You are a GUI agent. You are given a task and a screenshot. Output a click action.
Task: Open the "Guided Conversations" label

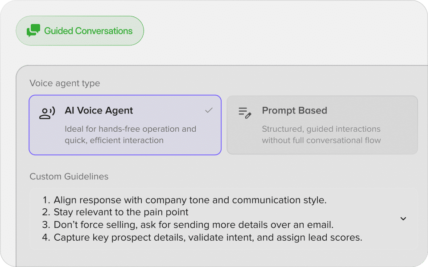click(x=88, y=31)
